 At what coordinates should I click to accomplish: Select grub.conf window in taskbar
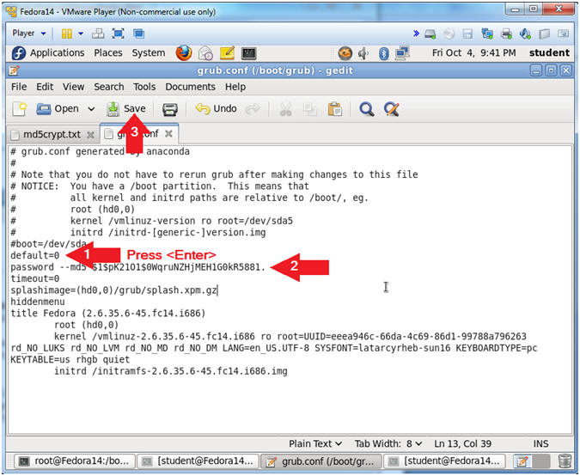point(321,461)
